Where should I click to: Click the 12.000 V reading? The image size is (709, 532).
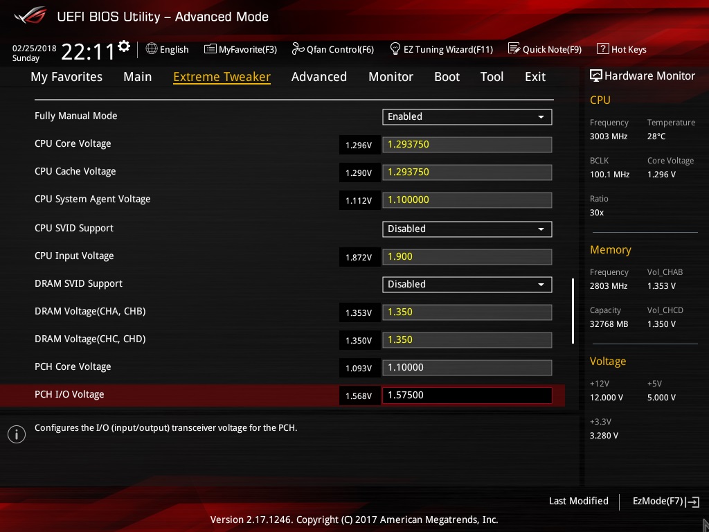click(607, 398)
